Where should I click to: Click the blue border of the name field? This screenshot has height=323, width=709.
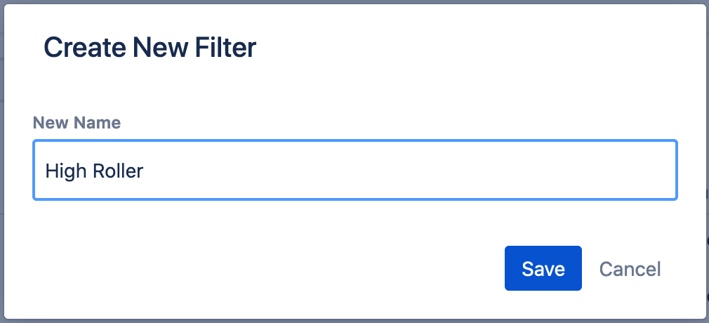click(x=354, y=141)
